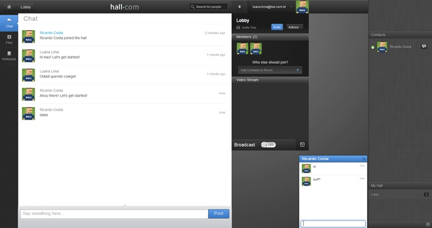Click the Say something here message box
Image resolution: width=432 pixels, height=228 pixels.
click(x=114, y=214)
